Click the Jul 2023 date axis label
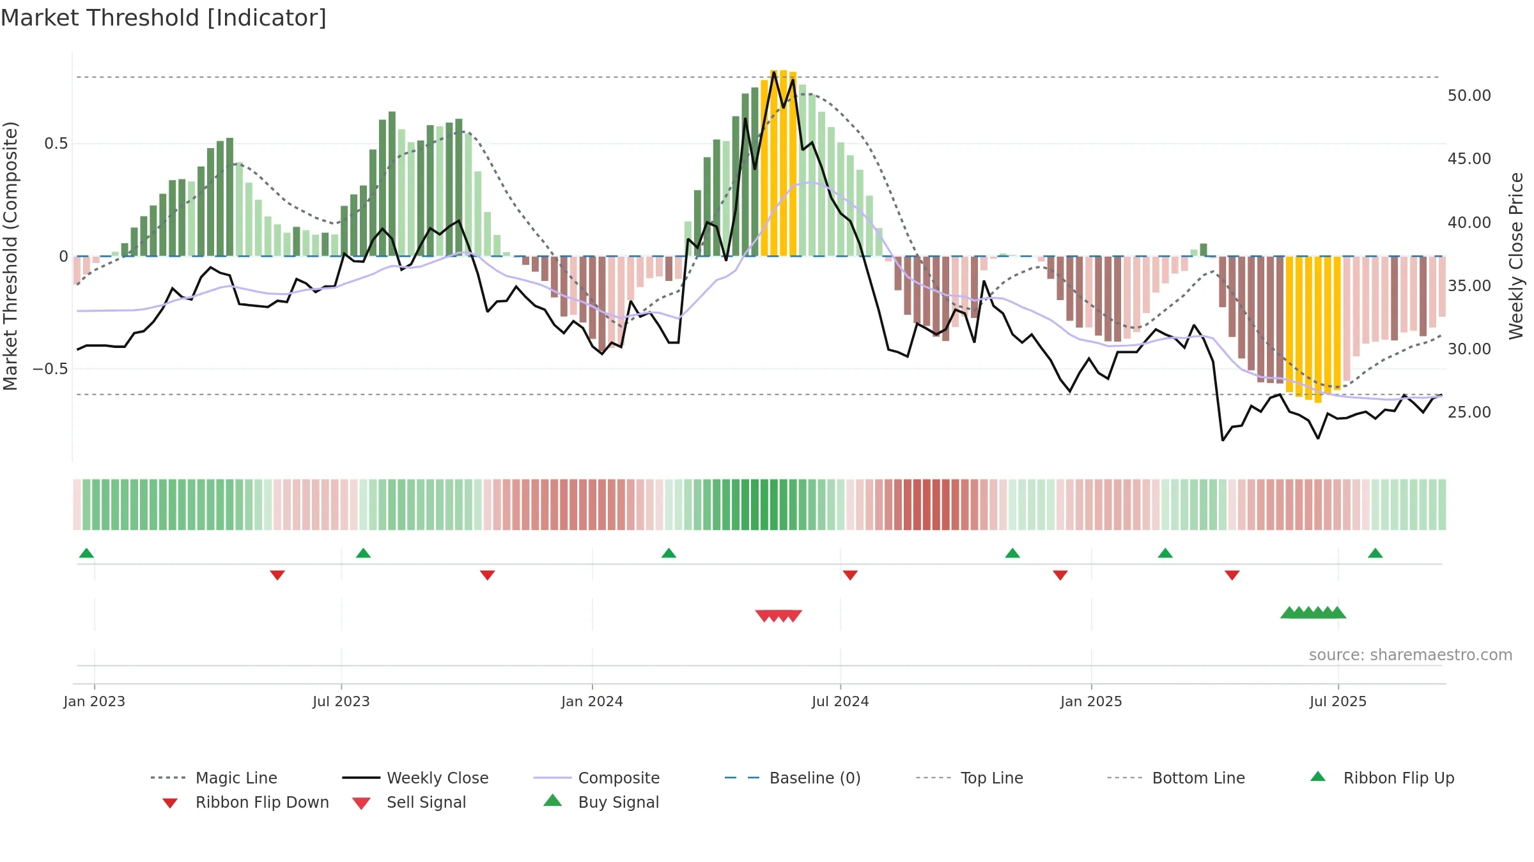 click(341, 702)
